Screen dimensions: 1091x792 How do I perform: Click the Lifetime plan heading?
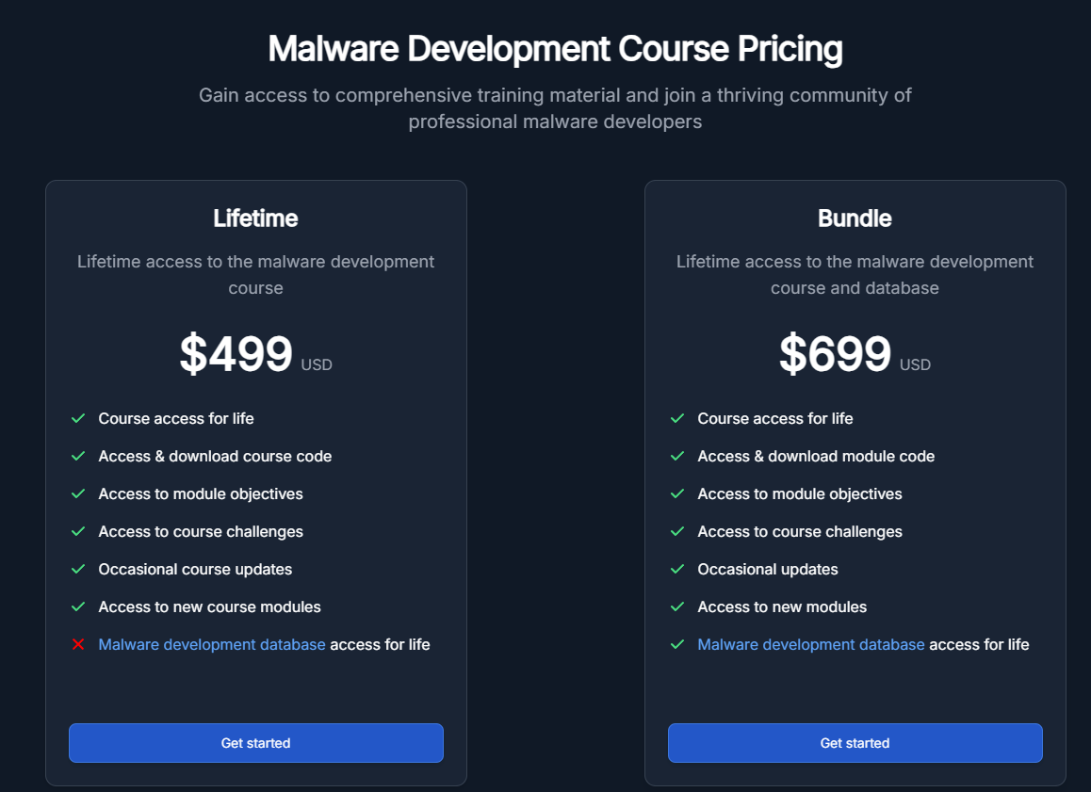tap(255, 218)
